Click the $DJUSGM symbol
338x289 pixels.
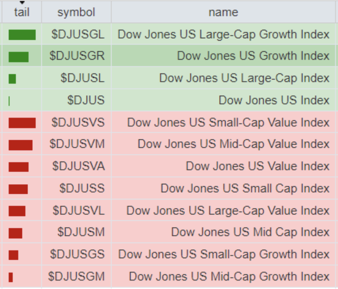tap(77, 276)
